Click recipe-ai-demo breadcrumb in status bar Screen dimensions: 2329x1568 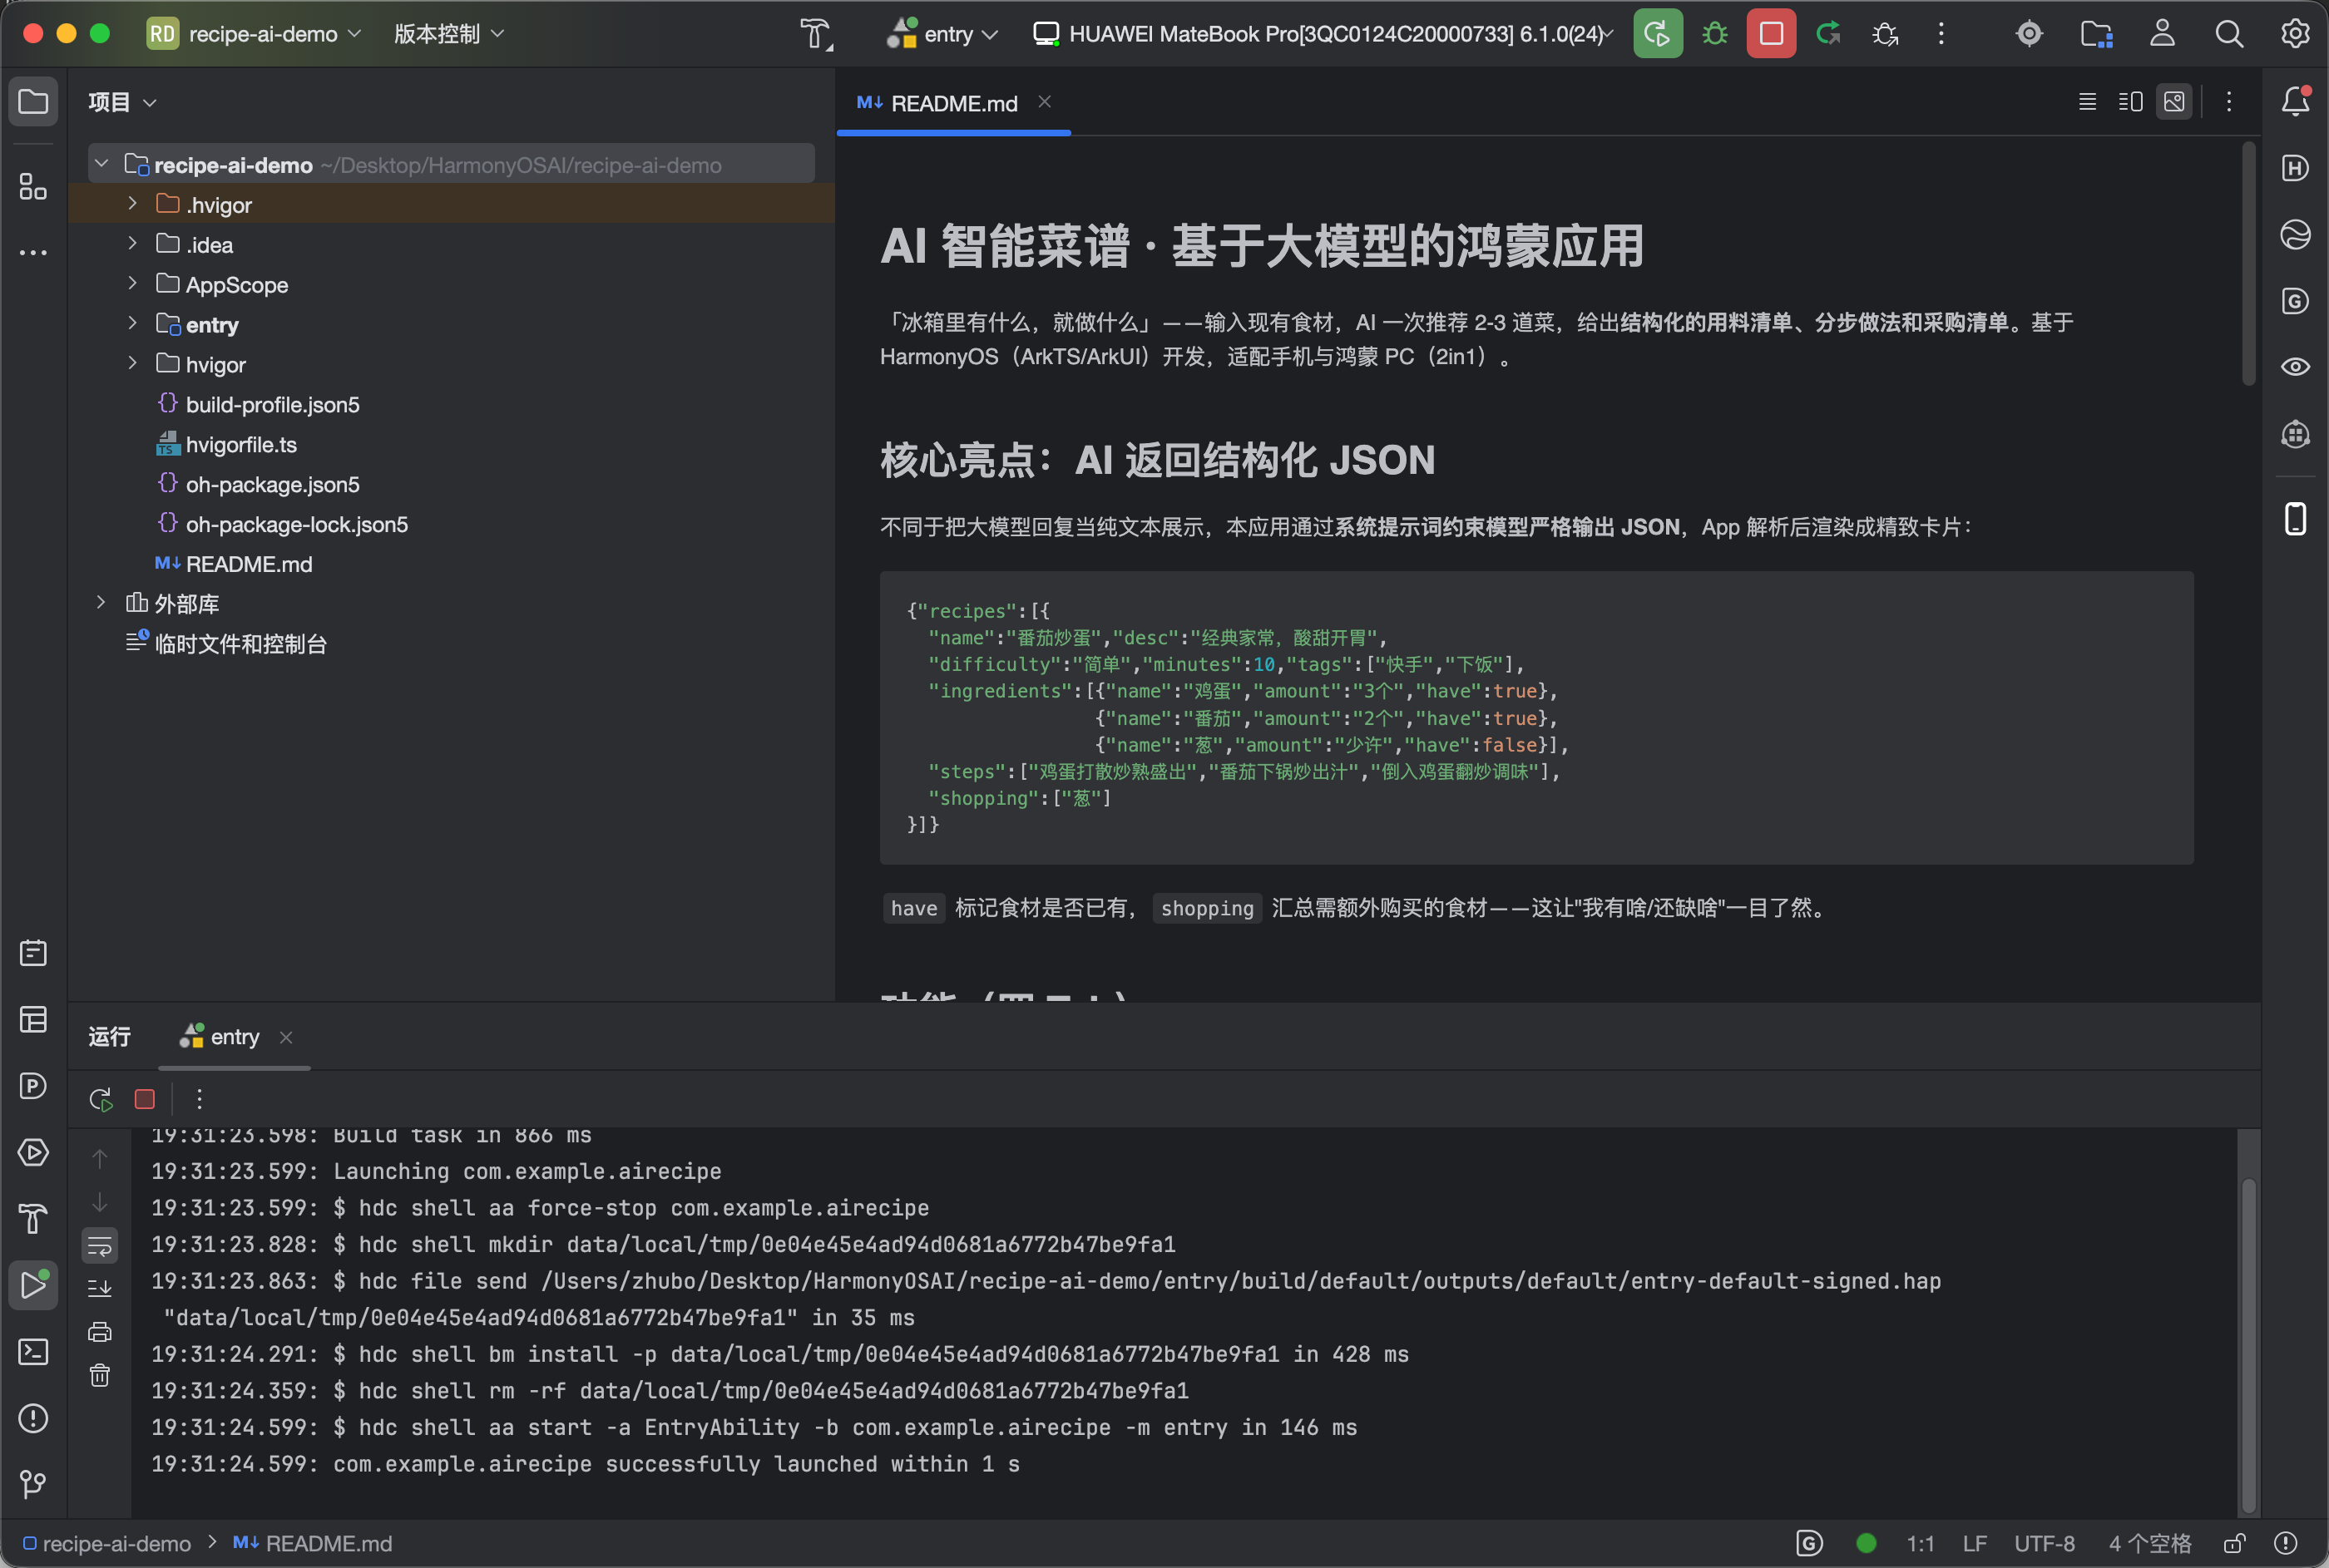106,1543
